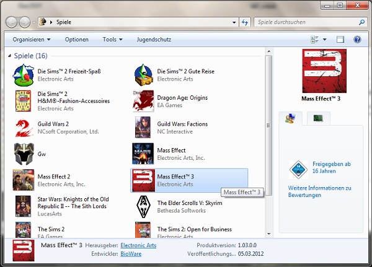372x267 pixels.
Task: Click the Skyrim dragon emblem icon
Action: 143,206
